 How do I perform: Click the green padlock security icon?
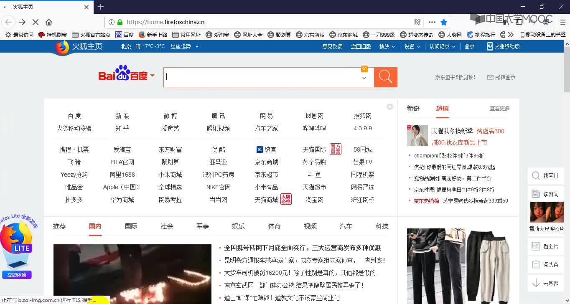point(120,22)
